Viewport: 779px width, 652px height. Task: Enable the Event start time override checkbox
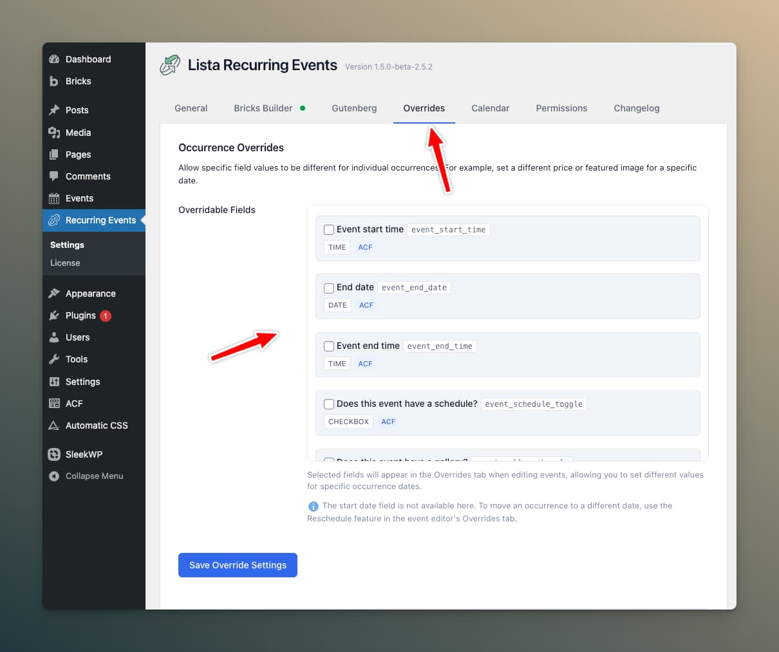(329, 230)
